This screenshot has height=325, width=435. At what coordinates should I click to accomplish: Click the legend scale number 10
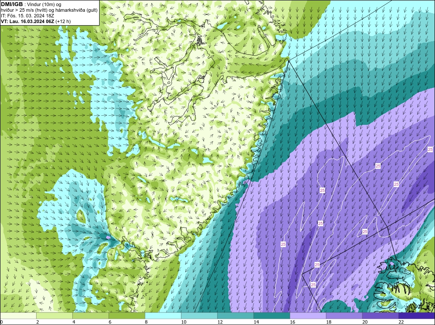pyautogui.click(x=184, y=322)
